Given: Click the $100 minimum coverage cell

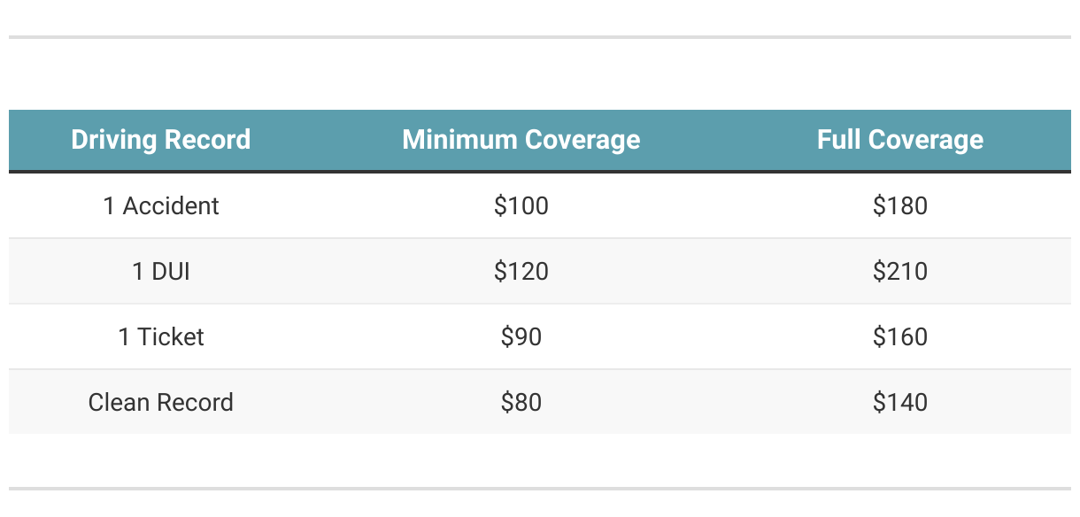Looking at the screenshot, I should [x=521, y=206].
